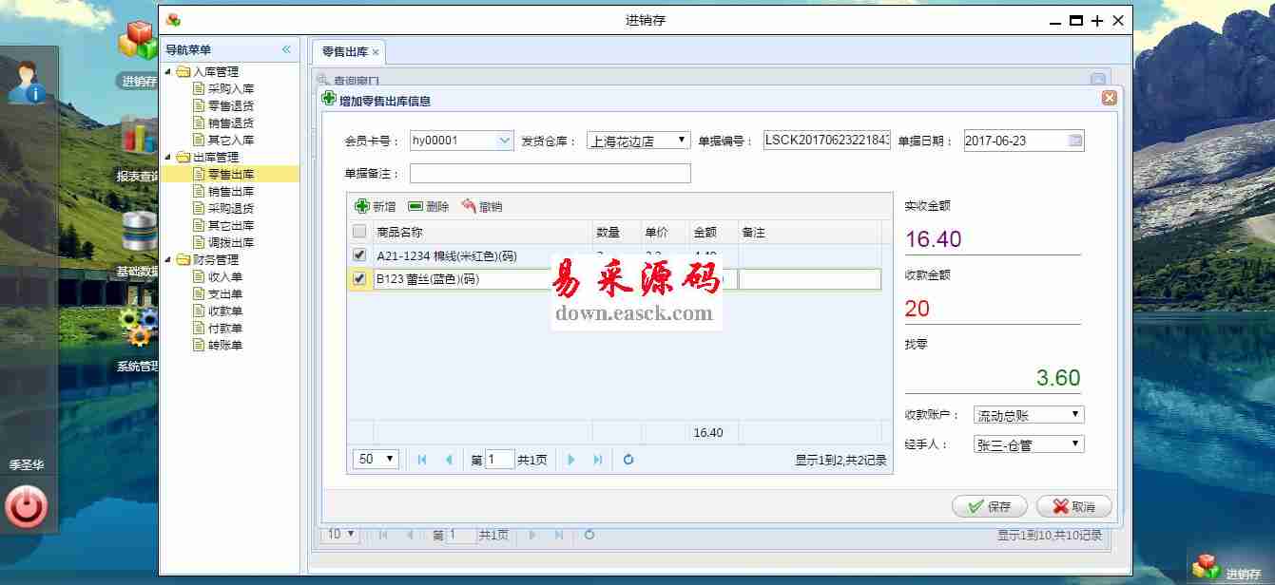Close the 增加零售出库信息 dialog

point(1109,98)
